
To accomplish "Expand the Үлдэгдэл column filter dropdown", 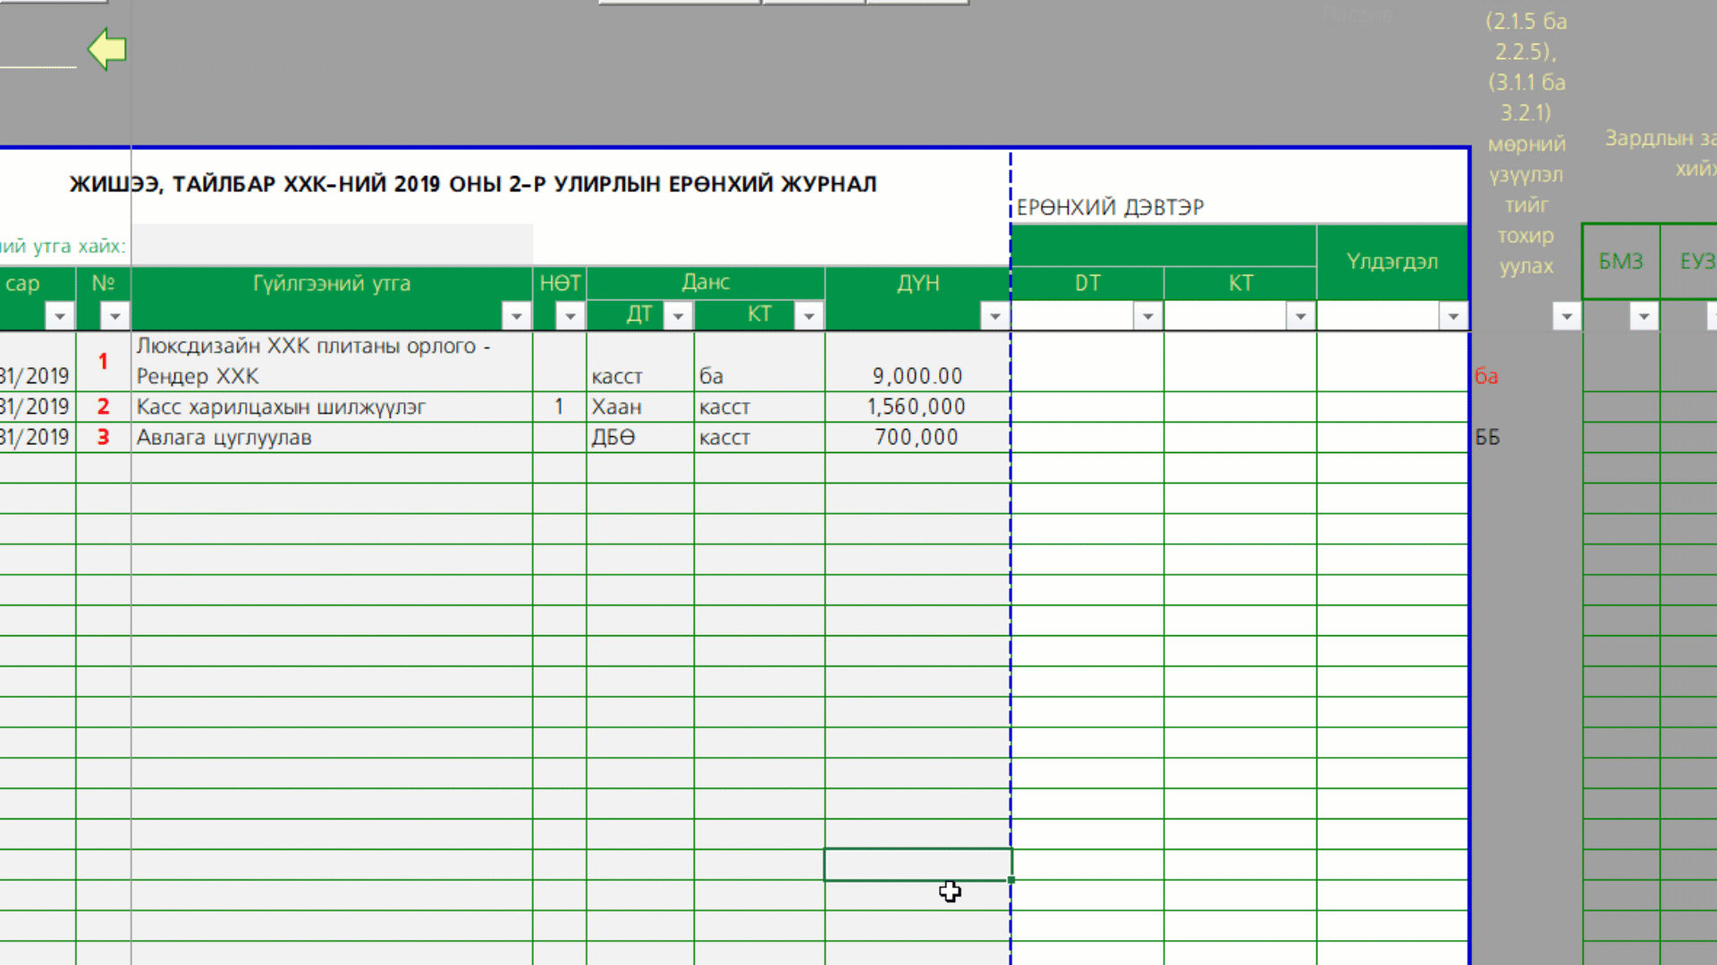I will 1453,316.
